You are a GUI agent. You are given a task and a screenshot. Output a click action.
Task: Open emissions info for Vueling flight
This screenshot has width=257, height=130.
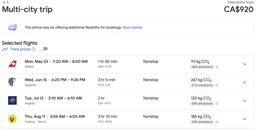click(x=217, y=122)
